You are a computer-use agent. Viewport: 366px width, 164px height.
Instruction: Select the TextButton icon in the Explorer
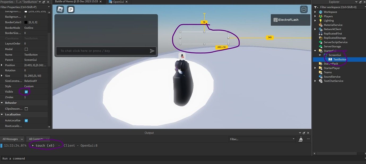[330, 59]
